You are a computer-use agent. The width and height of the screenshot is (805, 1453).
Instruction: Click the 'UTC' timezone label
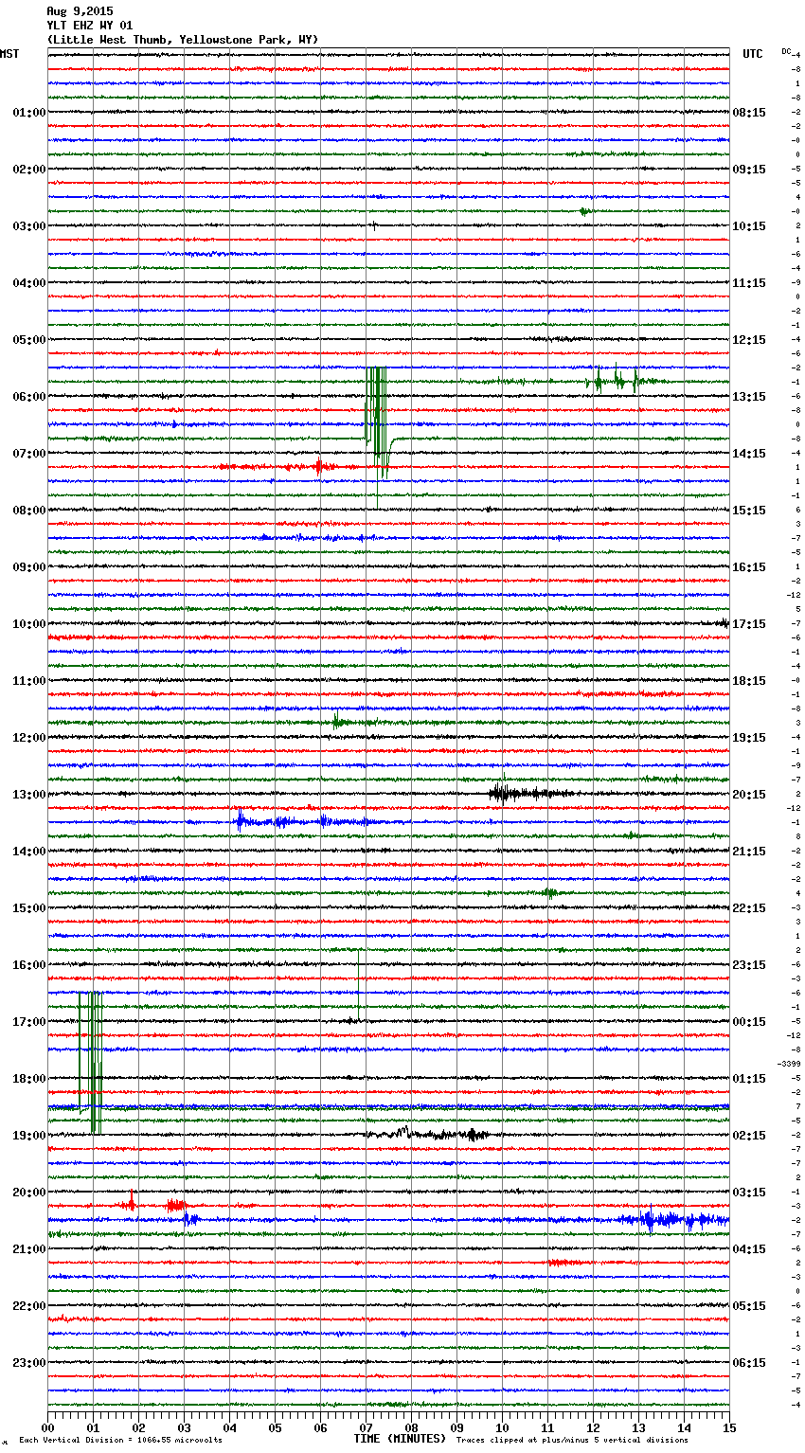(753, 54)
